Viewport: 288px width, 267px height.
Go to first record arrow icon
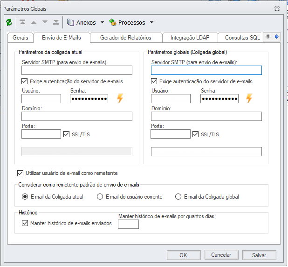click(x=22, y=22)
